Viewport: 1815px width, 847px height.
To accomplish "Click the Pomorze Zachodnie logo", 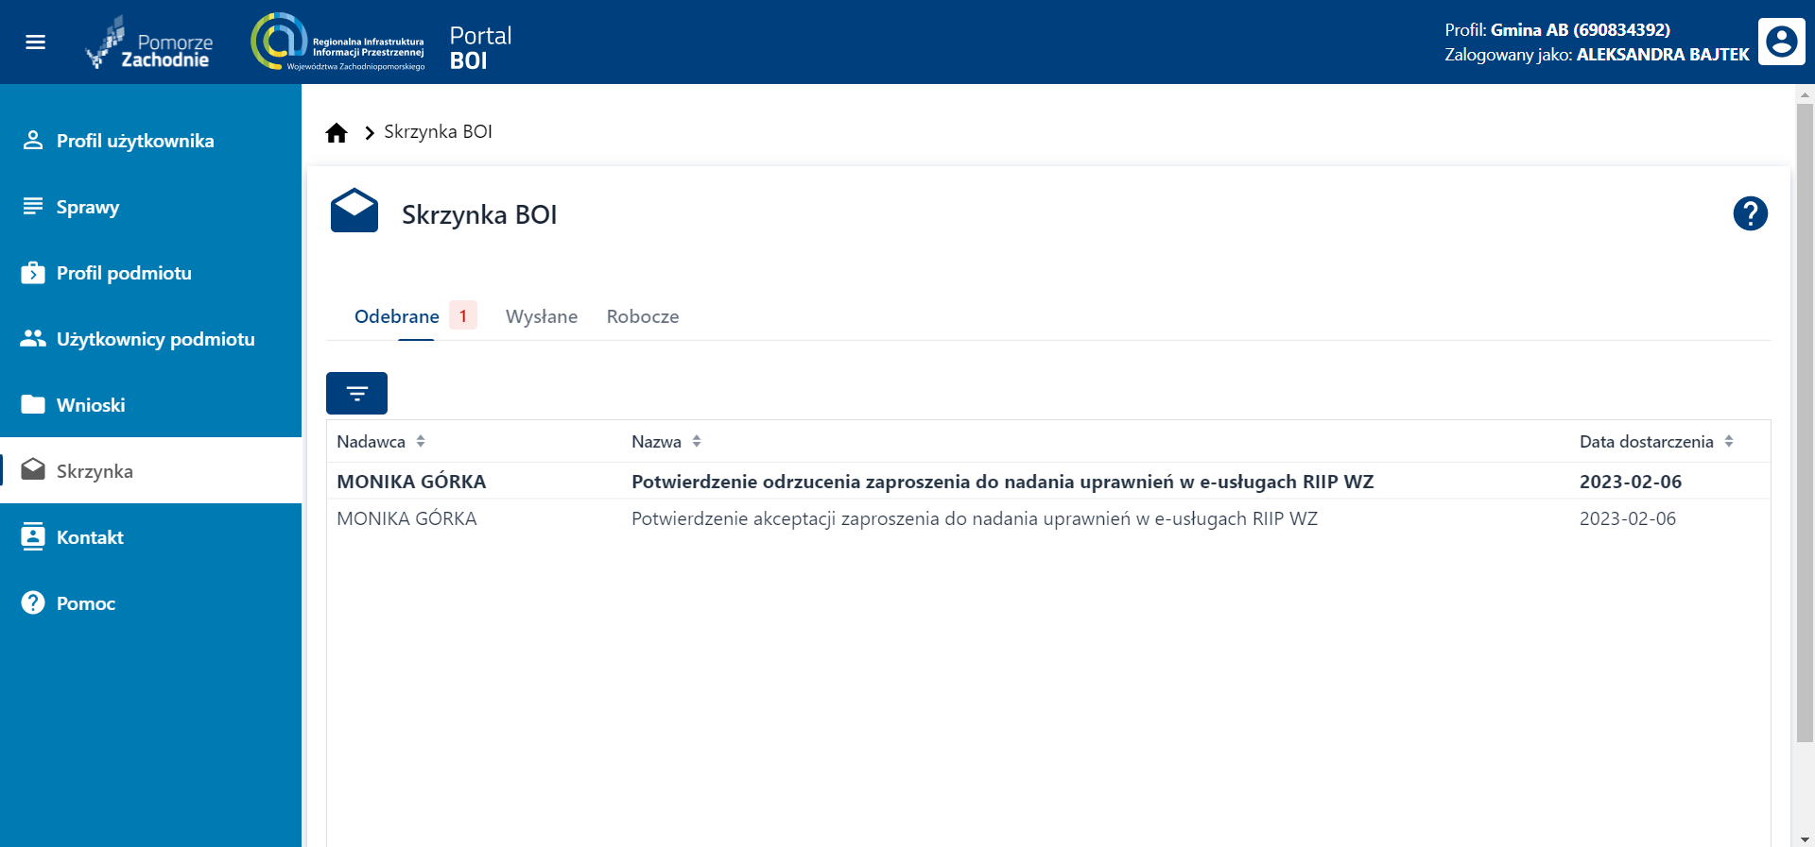I will [151, 43].
